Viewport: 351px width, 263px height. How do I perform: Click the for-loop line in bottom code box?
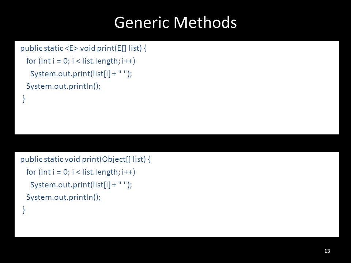pos(80,172)
